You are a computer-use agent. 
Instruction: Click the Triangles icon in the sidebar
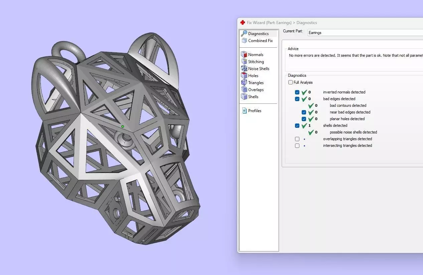(244, 83)
